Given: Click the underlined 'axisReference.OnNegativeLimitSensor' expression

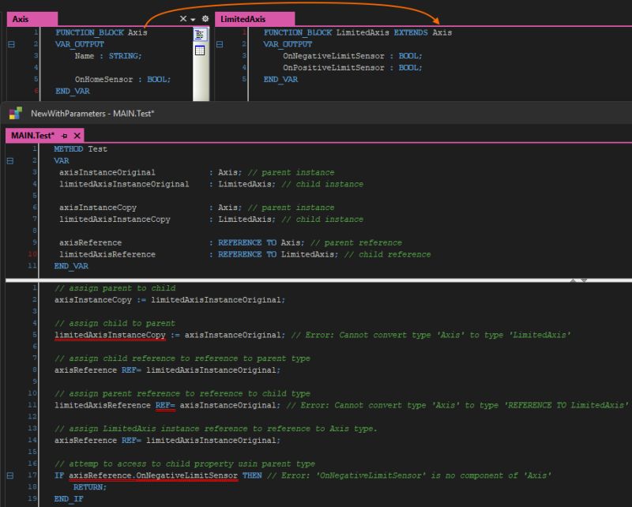Looking at the screenshot, I should point(153,475).
